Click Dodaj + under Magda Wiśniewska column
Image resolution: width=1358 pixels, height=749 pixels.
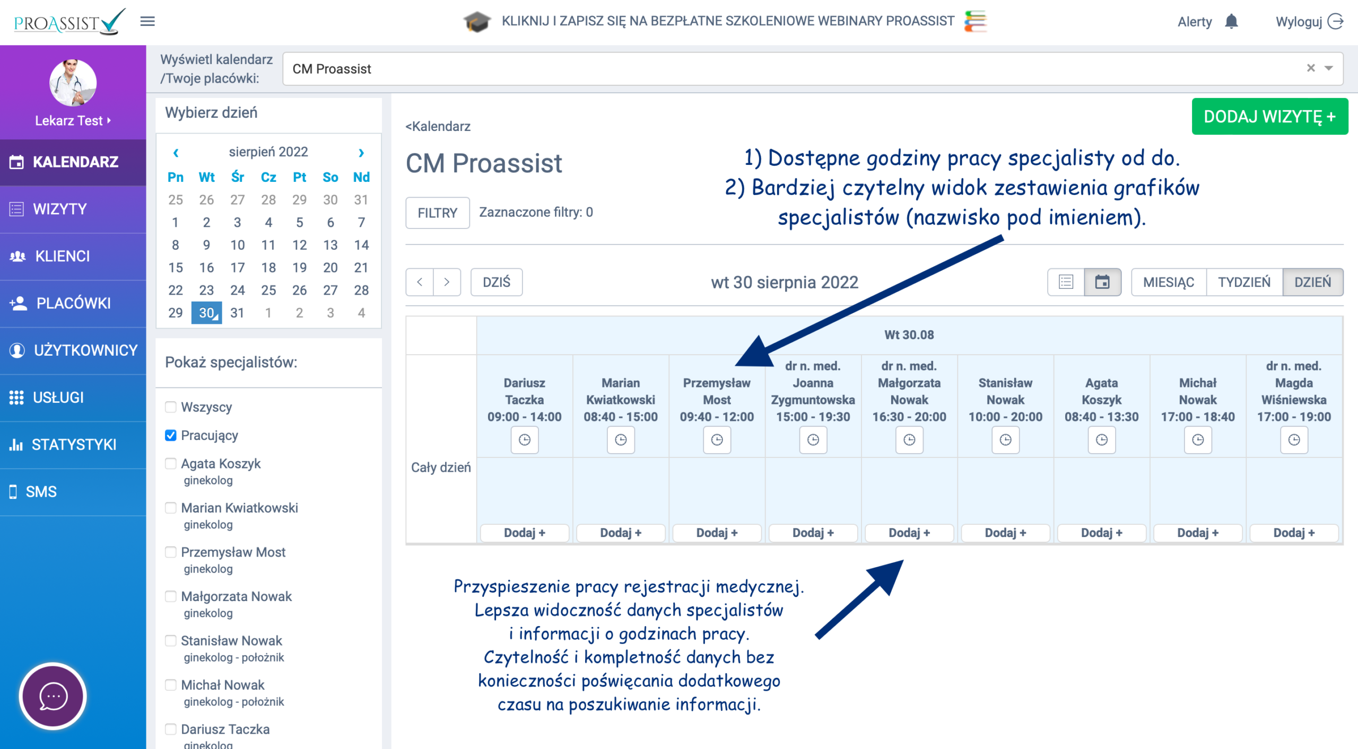click(1294, 533)
